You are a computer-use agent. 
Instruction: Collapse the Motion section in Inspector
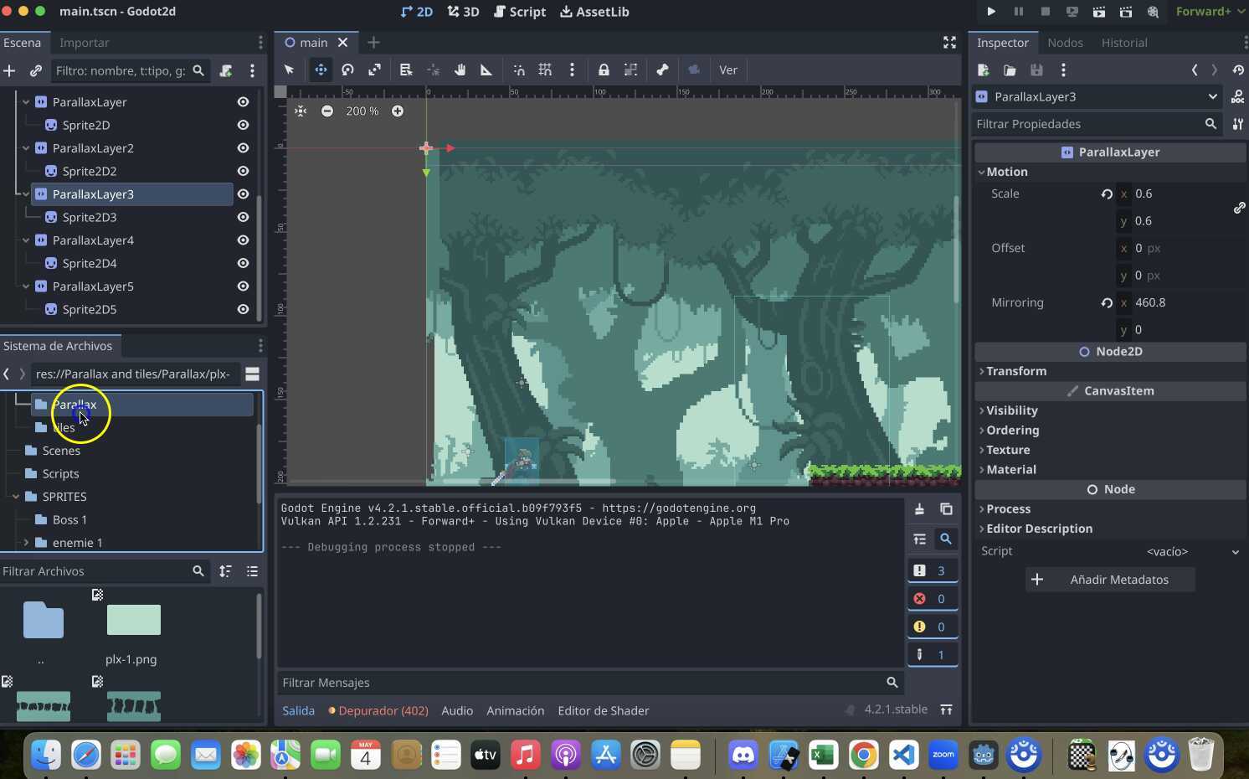1006,172
